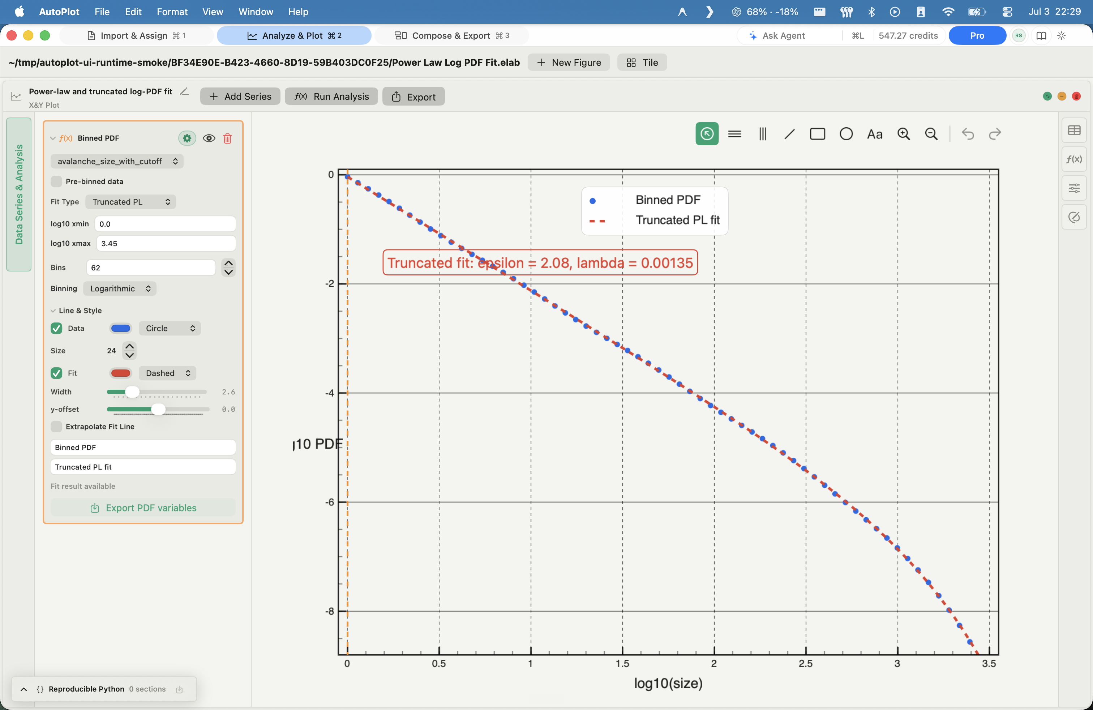
Task: Click the redo arrow in plot toolbar
Action: tap(995, 134)
